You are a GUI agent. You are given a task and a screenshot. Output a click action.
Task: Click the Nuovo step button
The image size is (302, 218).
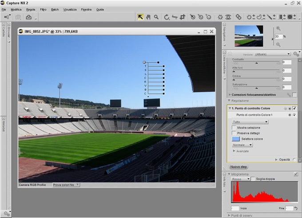238,167
